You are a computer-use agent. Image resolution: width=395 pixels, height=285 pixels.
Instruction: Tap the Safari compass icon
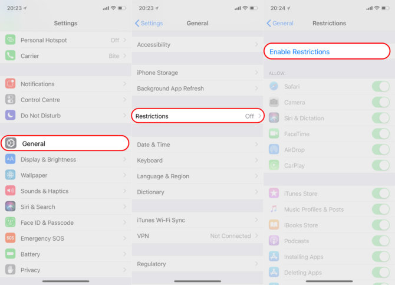click(274, 86)
